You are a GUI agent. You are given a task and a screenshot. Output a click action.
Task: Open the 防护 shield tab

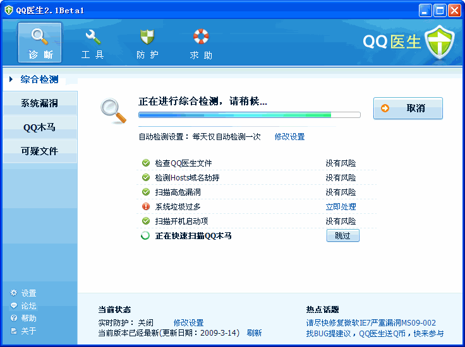[x=147, y=44]
